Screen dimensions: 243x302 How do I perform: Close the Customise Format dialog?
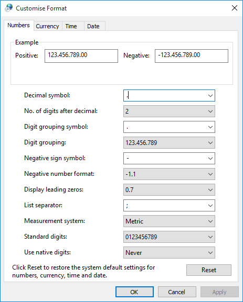coord(235,8)
